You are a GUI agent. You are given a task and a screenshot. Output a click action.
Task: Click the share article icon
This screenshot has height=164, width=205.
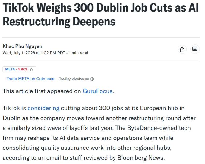pyautogui.click(x=182, y=49)
